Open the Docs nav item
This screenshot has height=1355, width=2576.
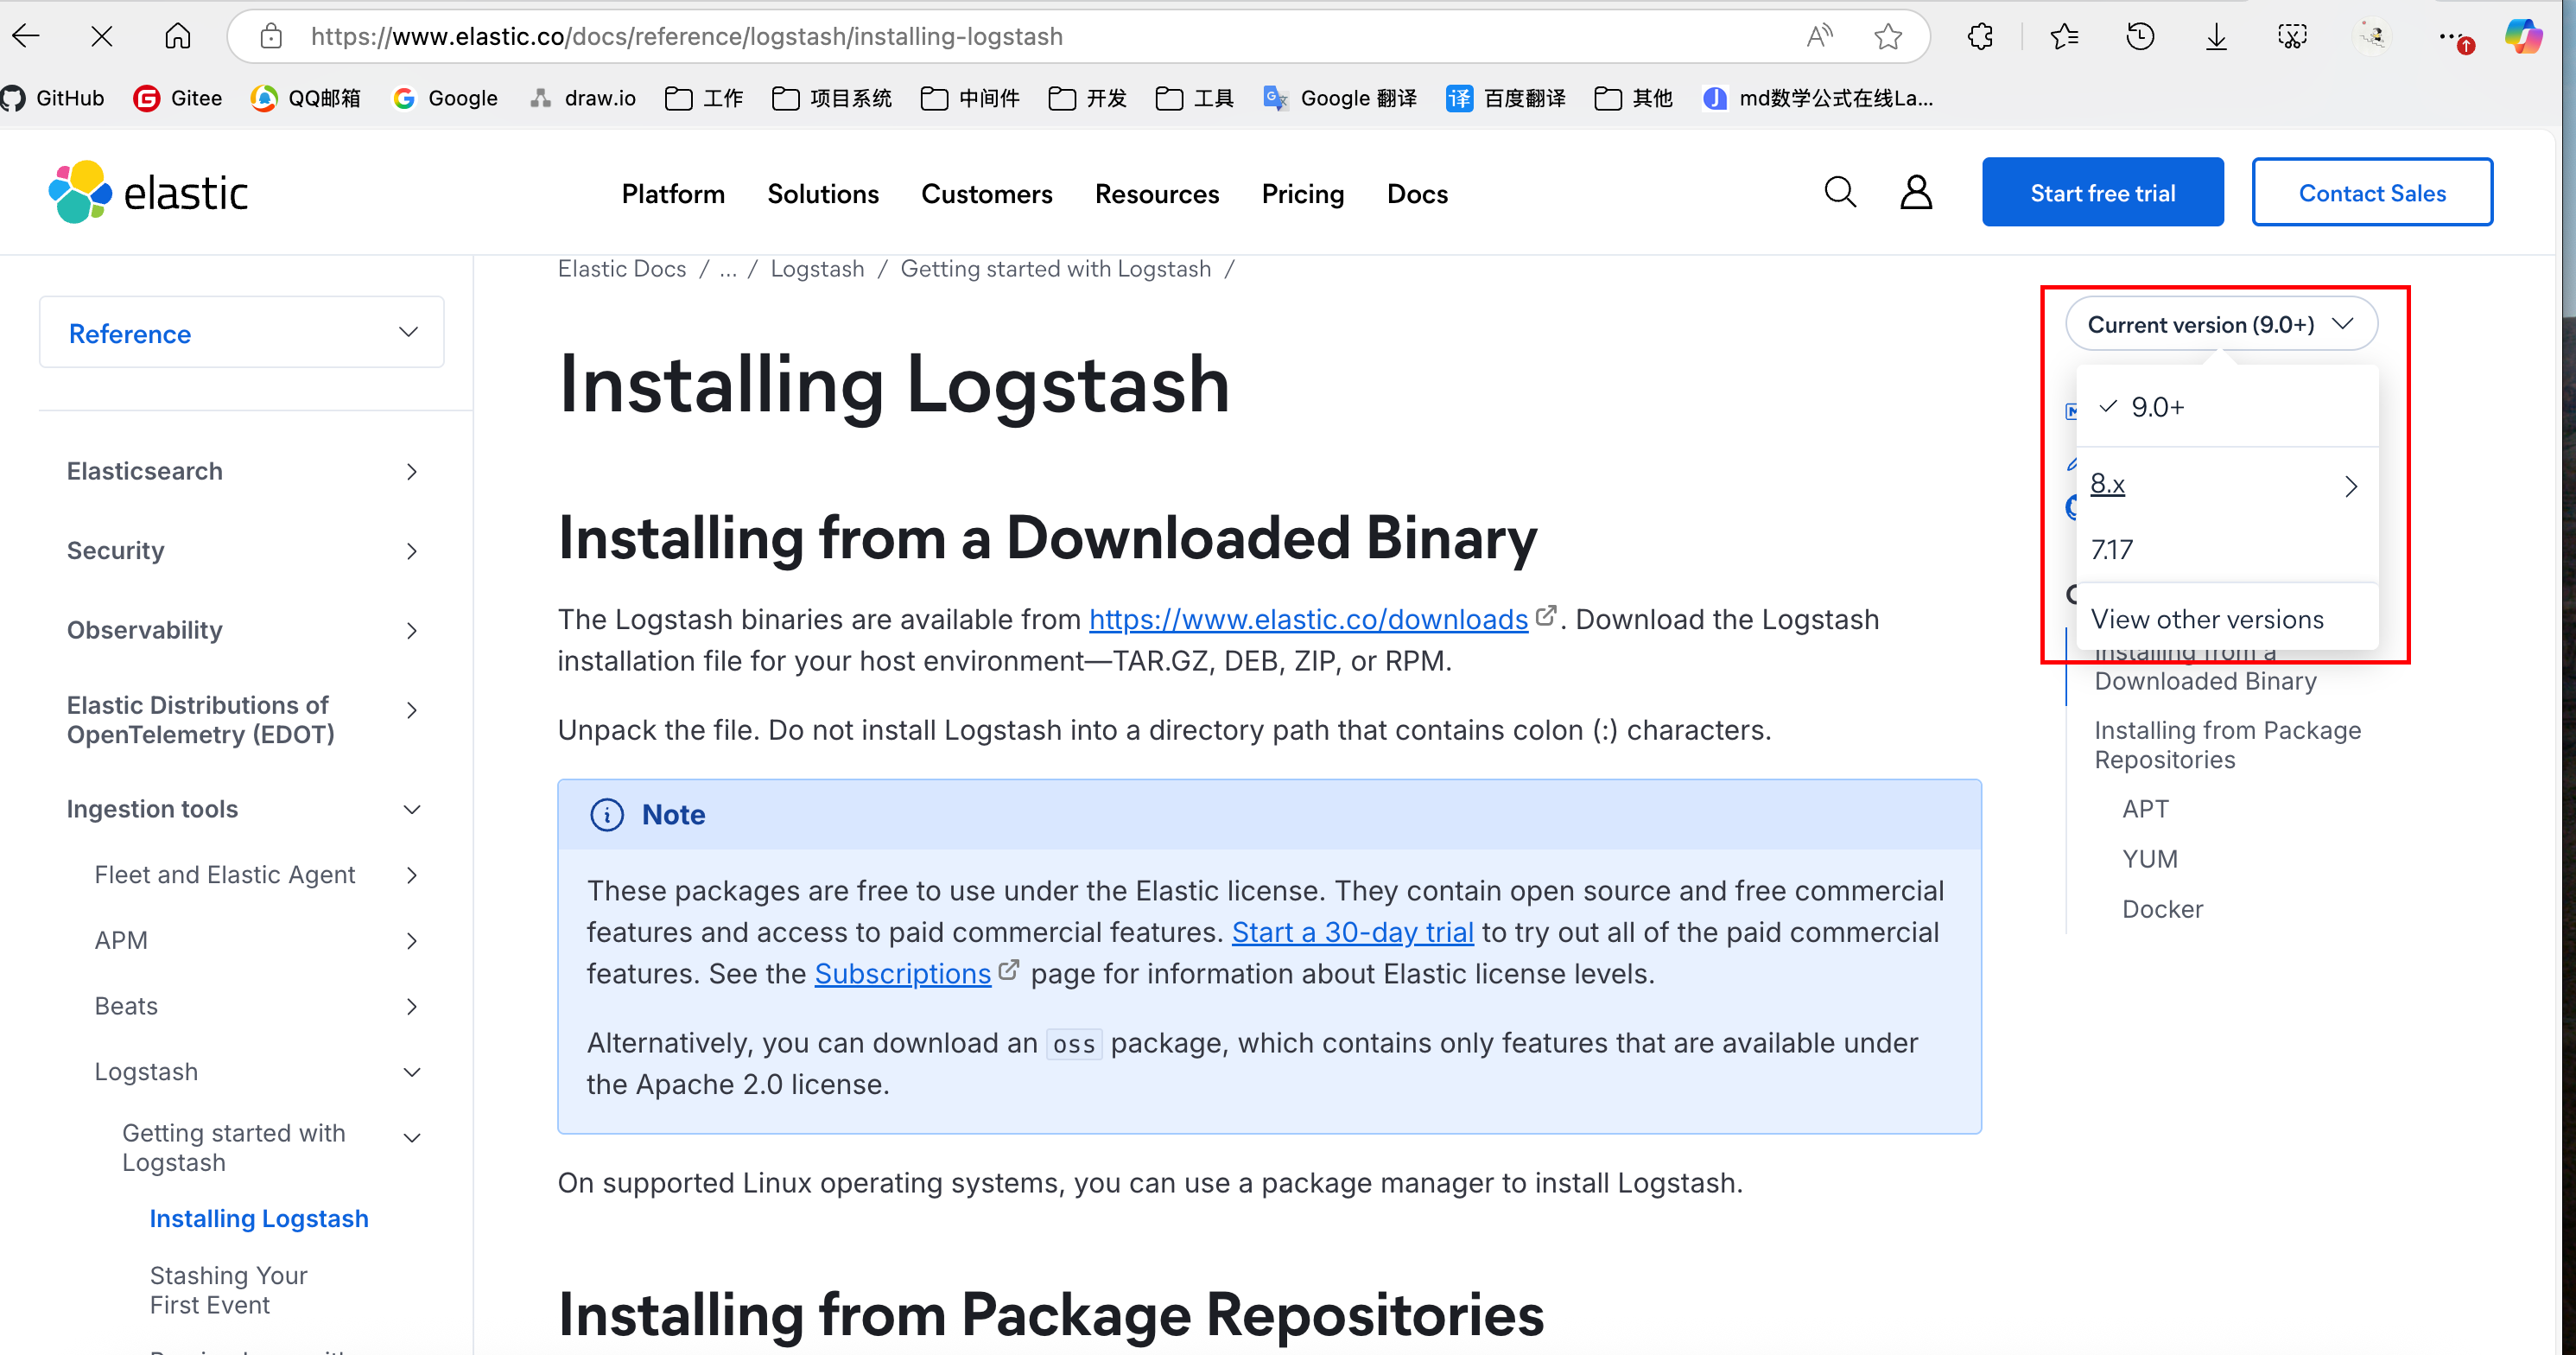pyautogui.click(x=1417, y=194)
